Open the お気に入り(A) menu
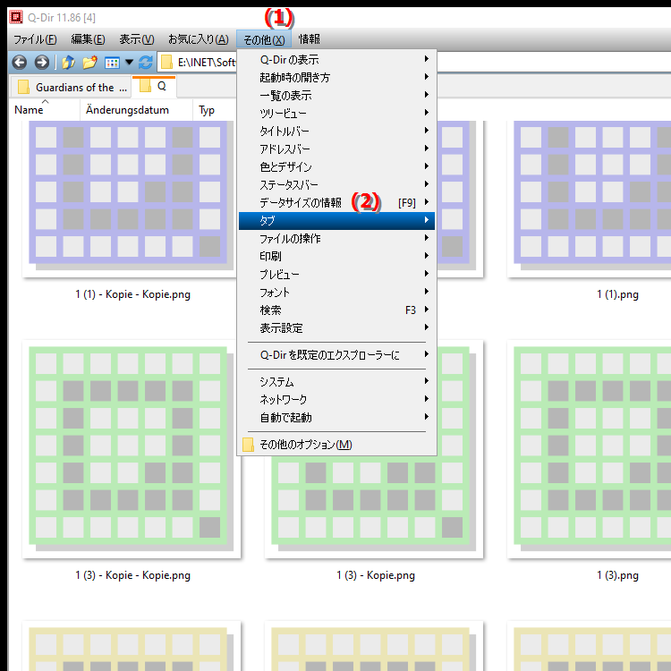 tap(198, 39)
